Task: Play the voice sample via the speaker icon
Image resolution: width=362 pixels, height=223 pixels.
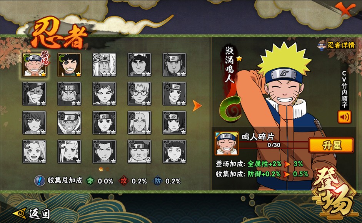Action: click(344, 117)
